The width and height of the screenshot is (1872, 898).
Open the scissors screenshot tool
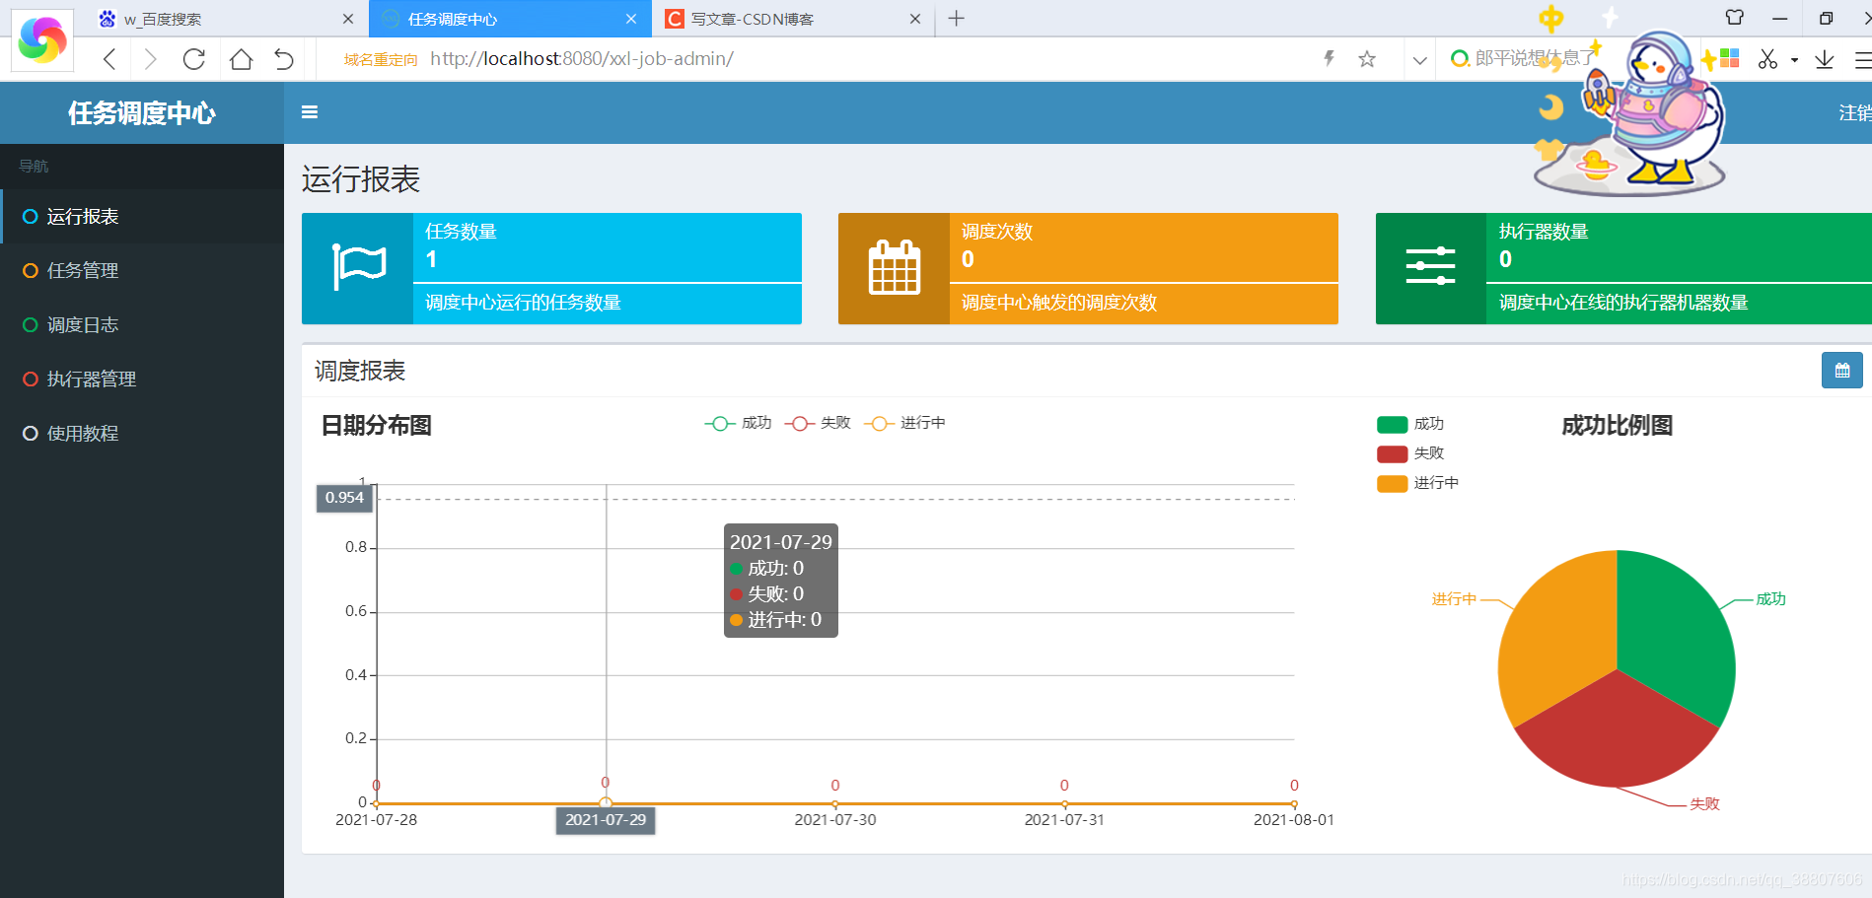point(1767,59)
